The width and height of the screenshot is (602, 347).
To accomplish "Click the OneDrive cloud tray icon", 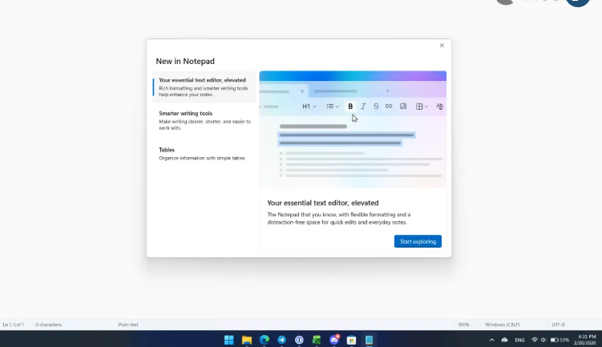I will (504, 340).
